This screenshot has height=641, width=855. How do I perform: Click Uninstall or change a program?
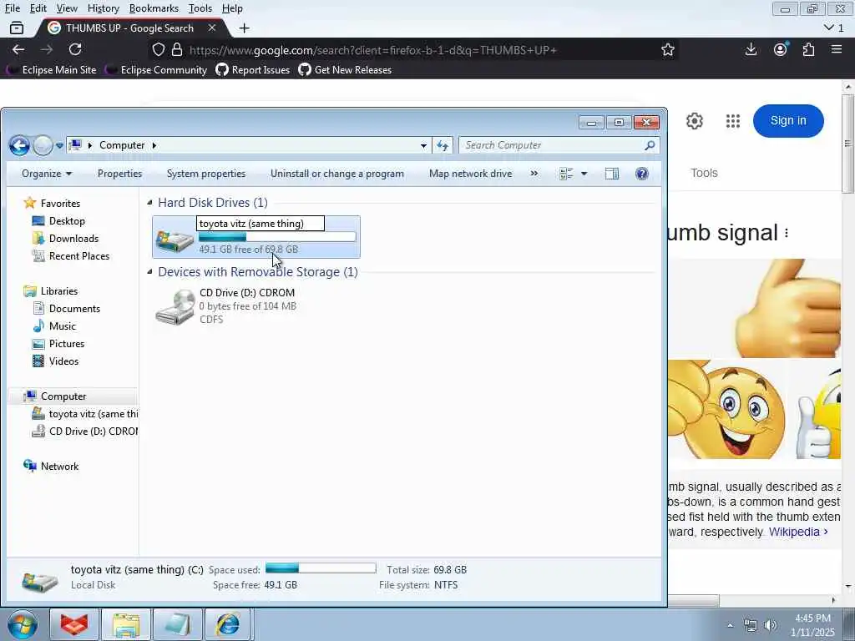point(337,174)
